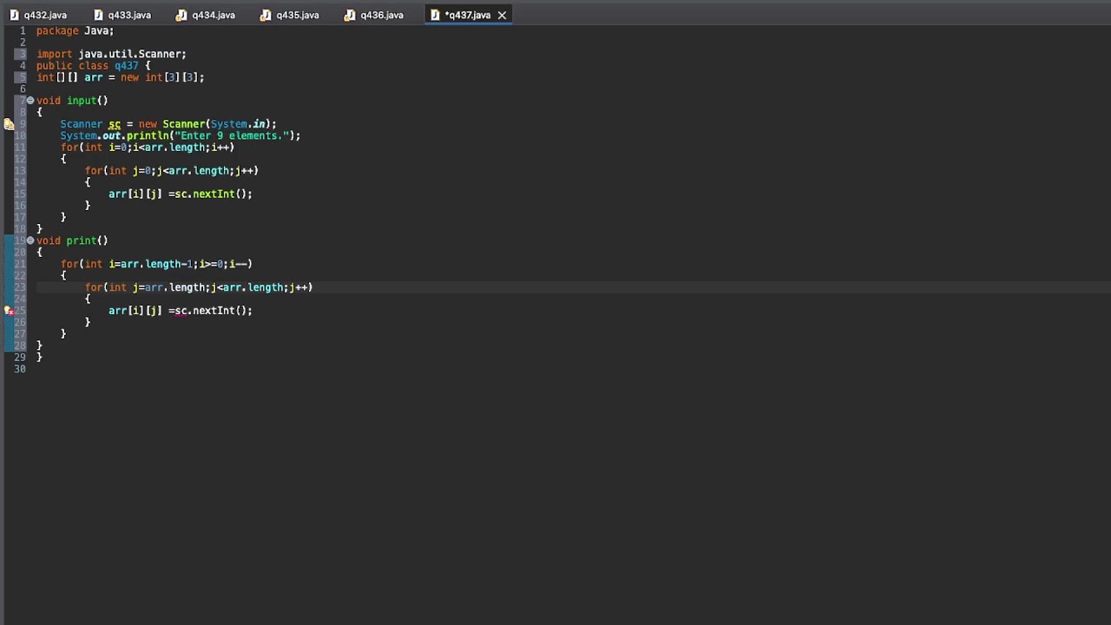Screen dimensions: 1111x625
Task: Click the error marker on line 25
Action: pos(9,311)
